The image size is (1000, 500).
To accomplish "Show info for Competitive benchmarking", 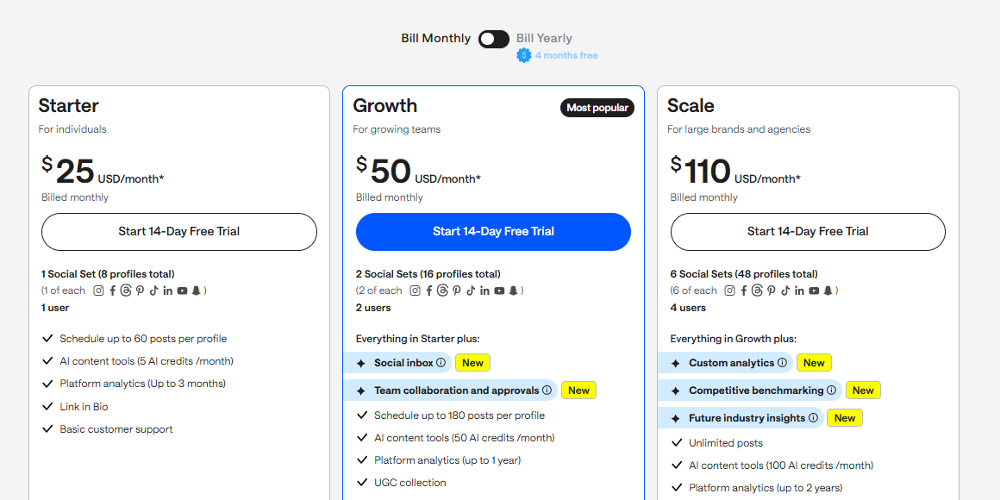I will (x=831, y=391).
